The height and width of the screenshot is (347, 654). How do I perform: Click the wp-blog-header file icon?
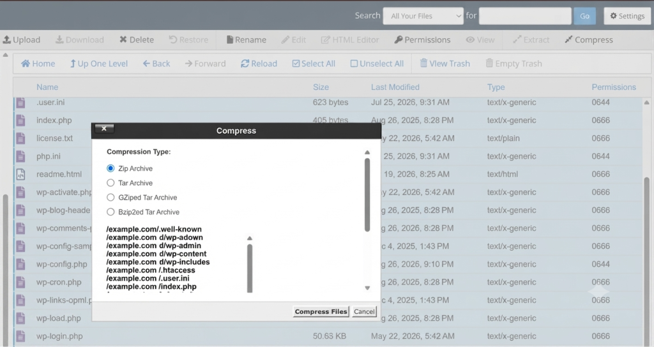tap(20, 210)
